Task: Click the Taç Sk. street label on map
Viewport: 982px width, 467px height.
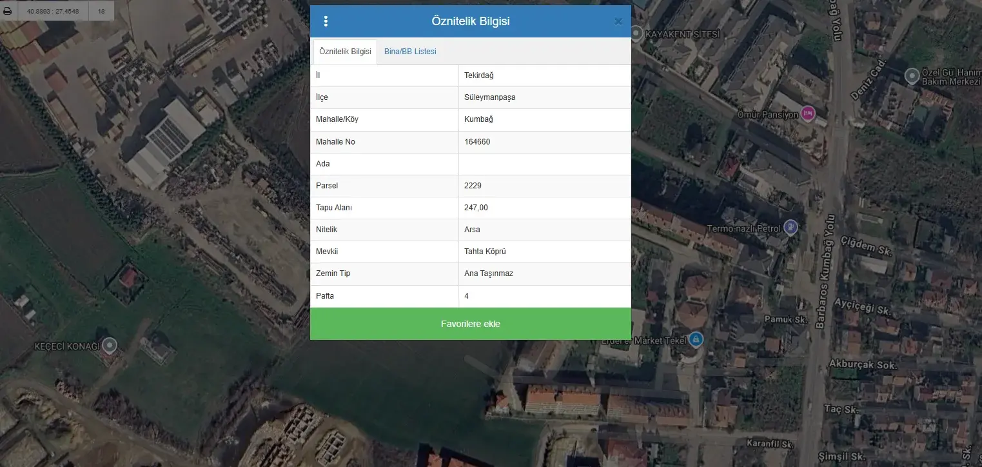Action: (842, 409)
